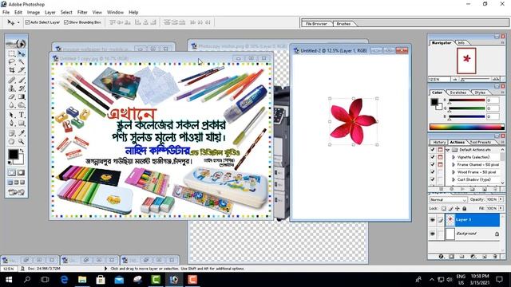Select the Type tool
The width and height of the screenshot is (511, 287).
pos(22,115)
